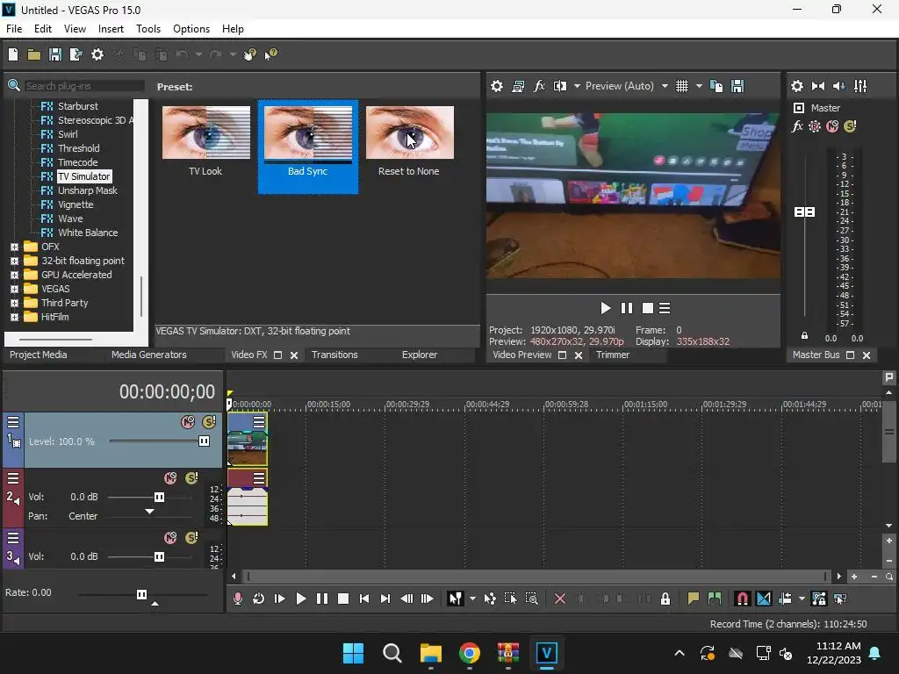Open the File menu
The height and width of the screenshot is (674, 899).
(x=14, y=29)
